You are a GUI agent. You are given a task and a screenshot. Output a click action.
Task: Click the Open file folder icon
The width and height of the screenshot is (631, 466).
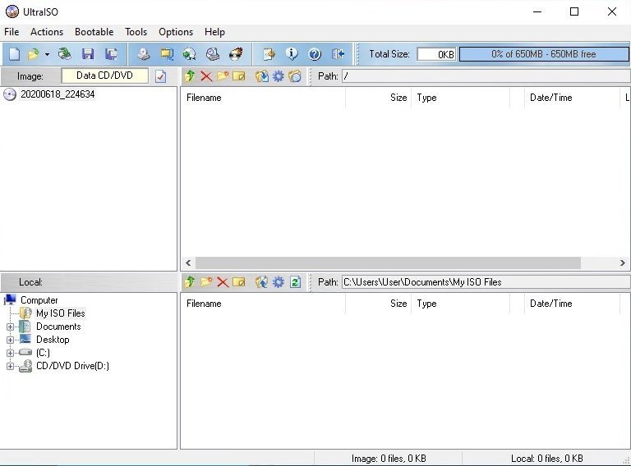[34, 54]
